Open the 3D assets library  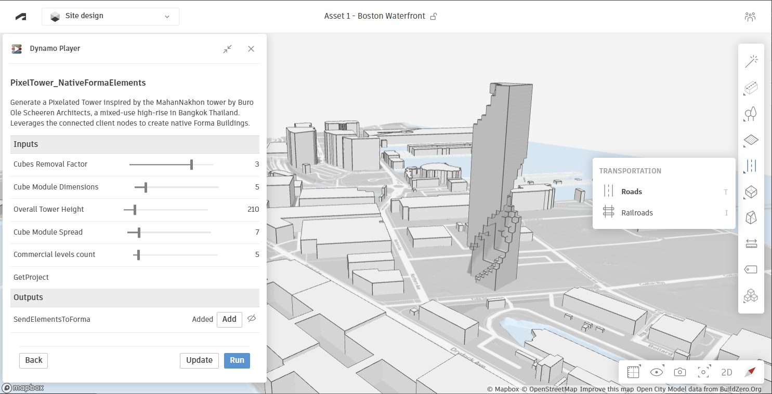(x=751, y=296)
